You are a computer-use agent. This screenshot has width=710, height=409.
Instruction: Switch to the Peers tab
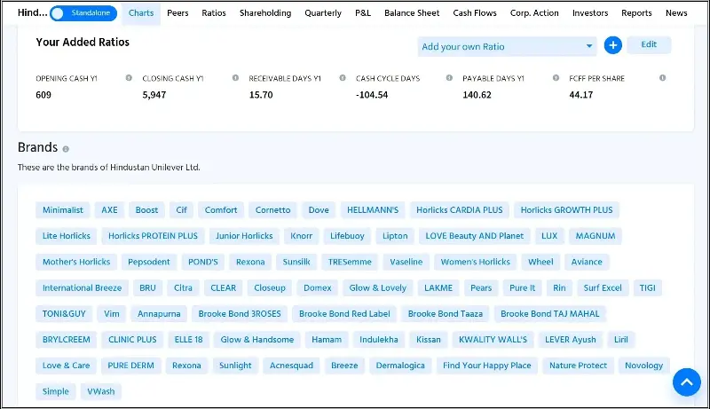(177, 13)
